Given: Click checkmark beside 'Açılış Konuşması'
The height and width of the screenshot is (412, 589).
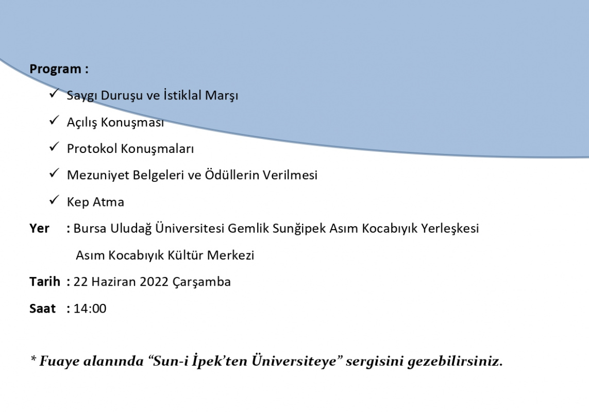Looking at the screenshot, I should tap(55, 120).
